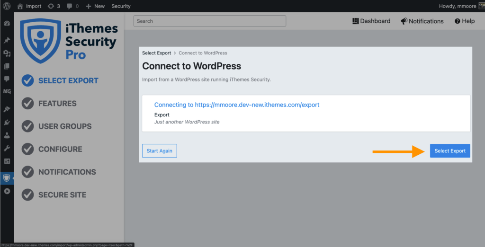Open the NG plugin icon in sidebar

[x=7, y=91]
